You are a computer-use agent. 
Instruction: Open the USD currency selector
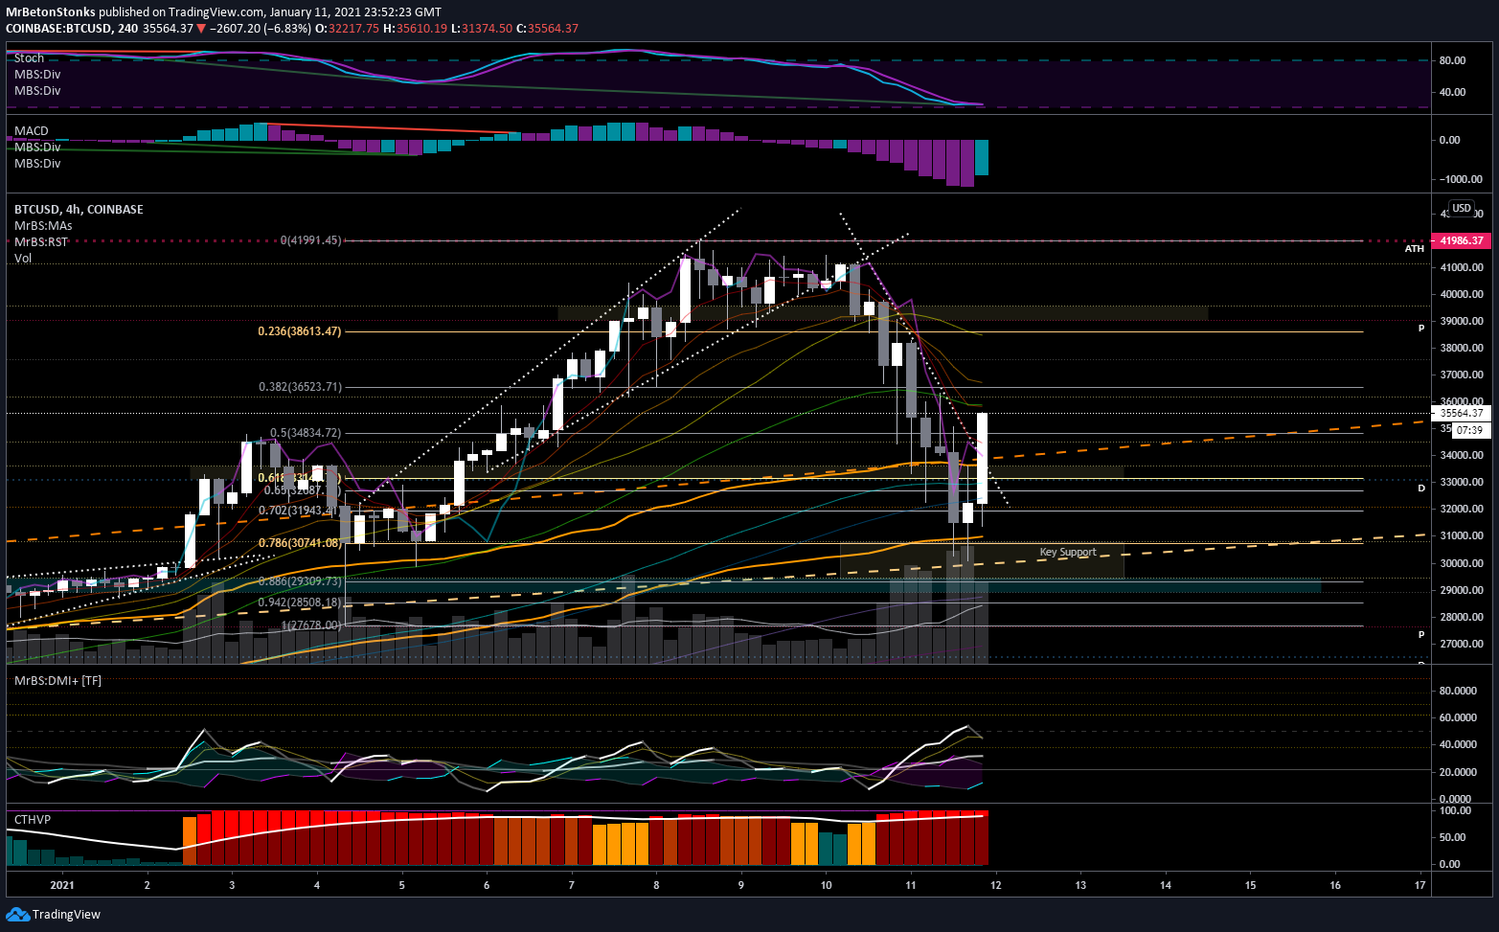point(1461,208)
